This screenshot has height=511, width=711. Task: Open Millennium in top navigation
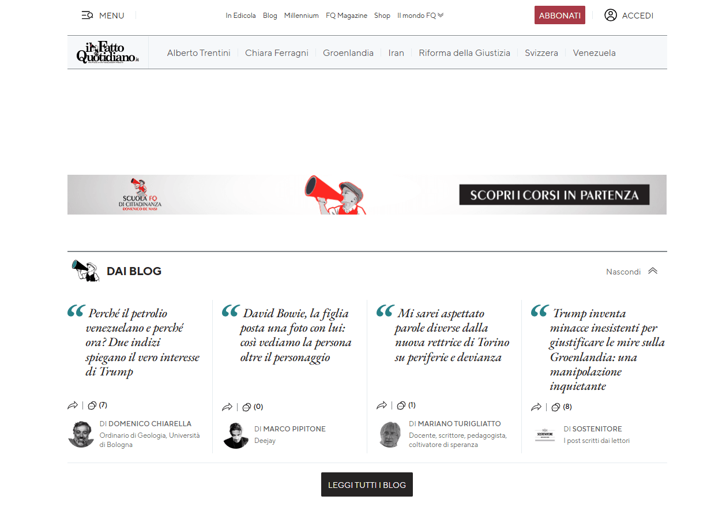(x=301, y=16)
